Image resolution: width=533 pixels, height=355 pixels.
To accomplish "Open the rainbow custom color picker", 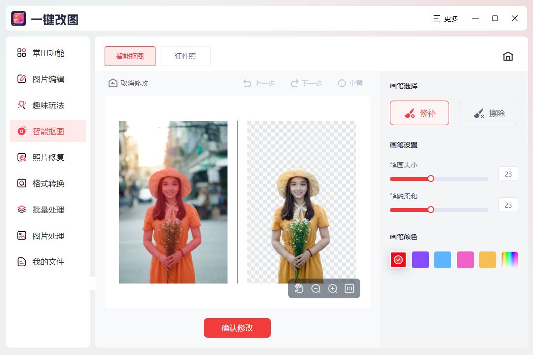I will click(509, 260).
